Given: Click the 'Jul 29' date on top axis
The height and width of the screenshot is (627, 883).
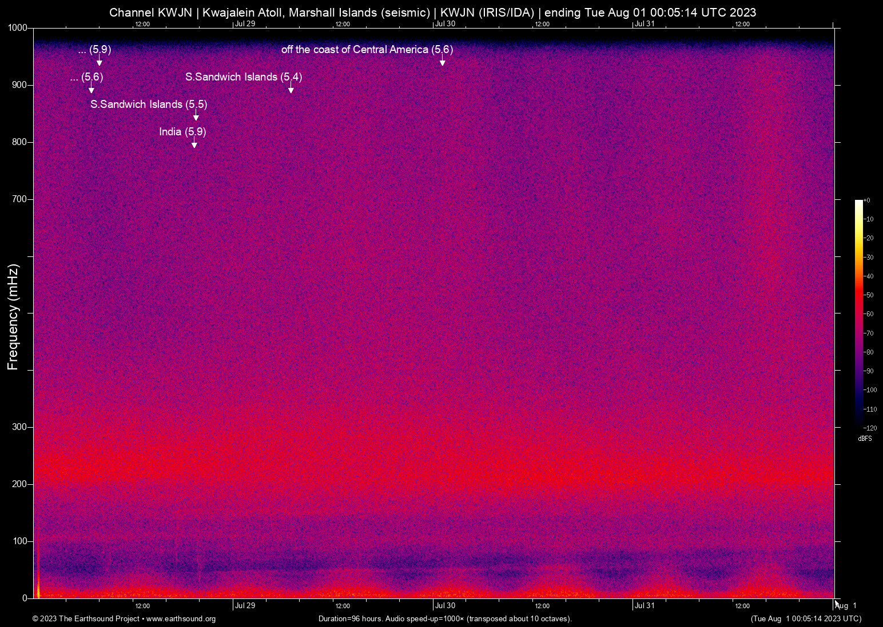Looking at the screenshot, I should point(245,23).
